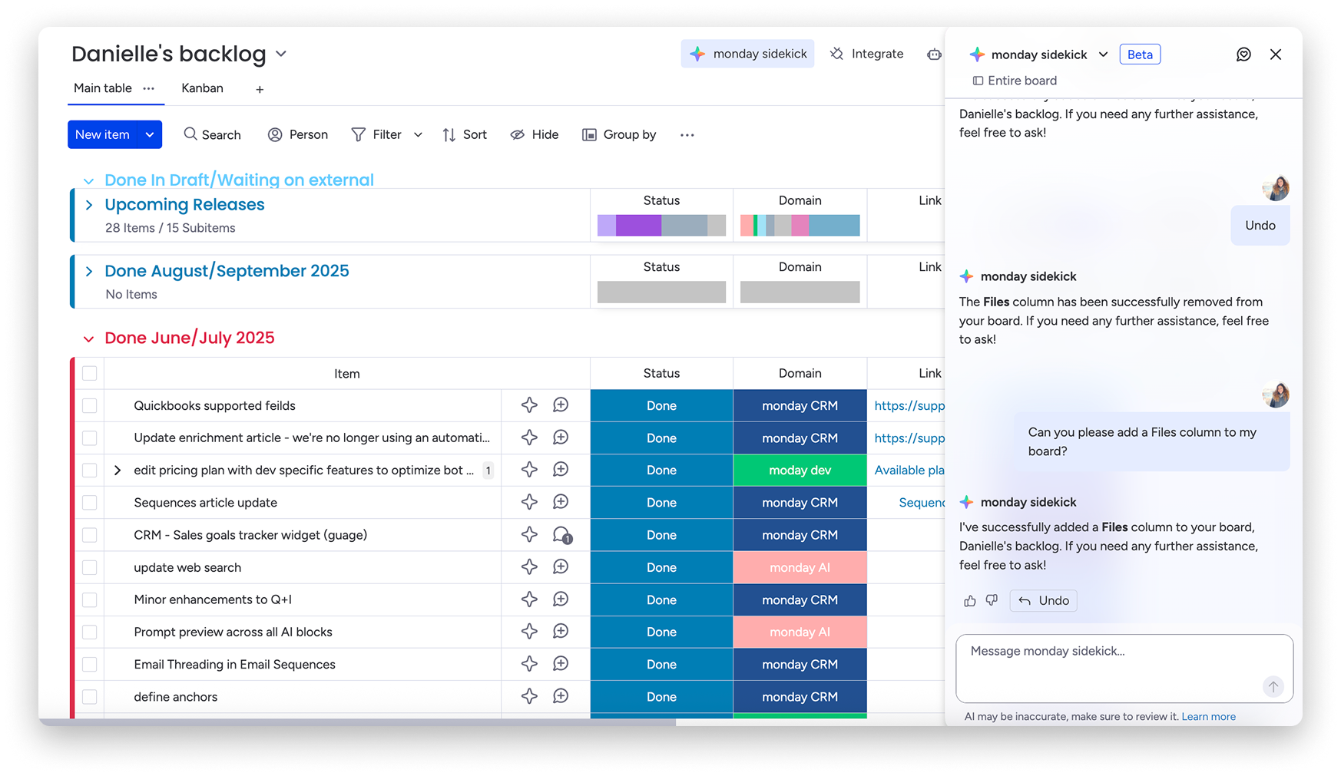Click Upcoming Releases Status summary bar
The image size is (1341, 776).
(661, 226)
